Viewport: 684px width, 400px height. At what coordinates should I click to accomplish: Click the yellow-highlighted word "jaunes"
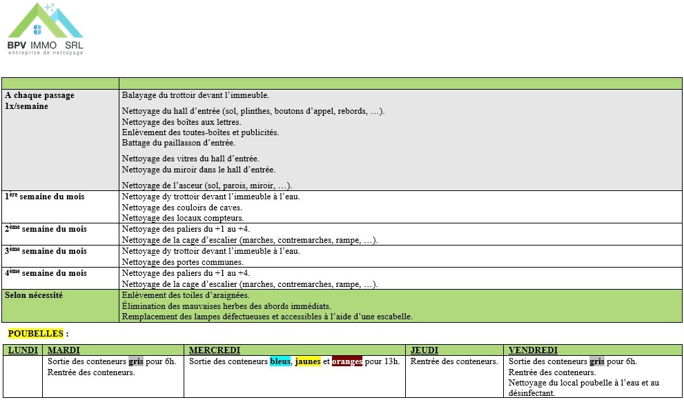[308, 361]
